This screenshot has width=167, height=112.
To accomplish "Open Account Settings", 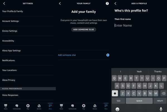I will point(28,21).
